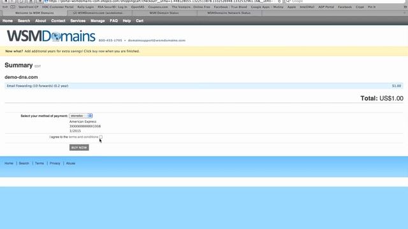Open ADP Portal bookmark

click(326, 7)
